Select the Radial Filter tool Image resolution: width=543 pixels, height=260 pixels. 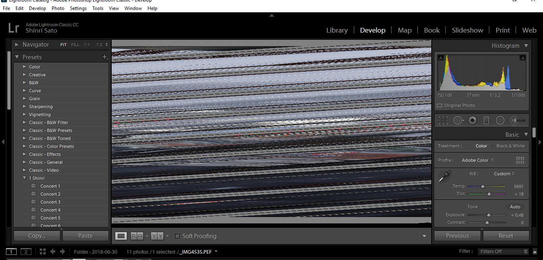coord(500,120)
